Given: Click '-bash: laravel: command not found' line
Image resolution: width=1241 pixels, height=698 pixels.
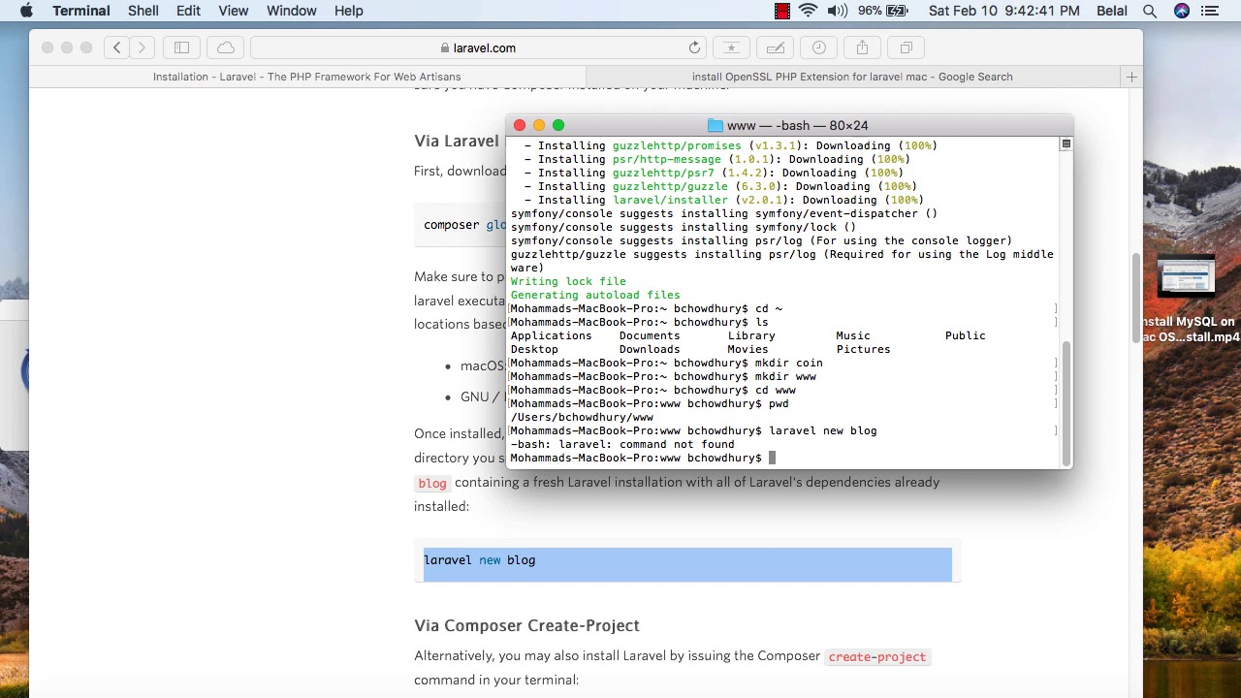Looking at the screenshot, I should (621, 444).
